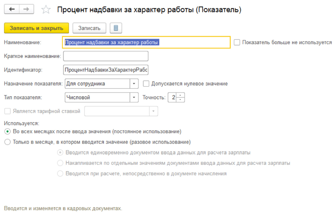Click the Точность value box
The width and height of the screenshot is (334, 215).
pyautogui.click(x=174, y=97)
